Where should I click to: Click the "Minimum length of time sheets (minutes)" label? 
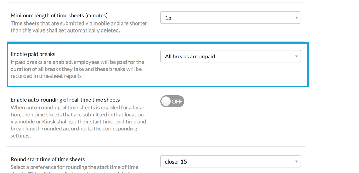pos(59,15)
